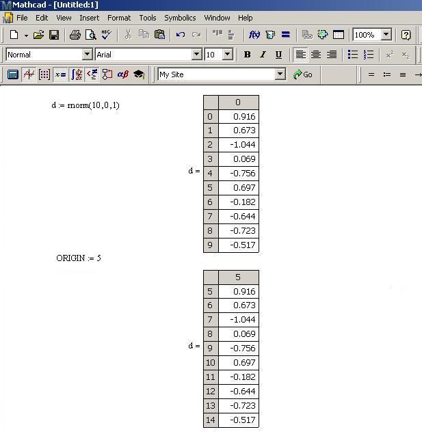Align text right
This screenshot has height=436, width=422.
click(x=332, y=55)
